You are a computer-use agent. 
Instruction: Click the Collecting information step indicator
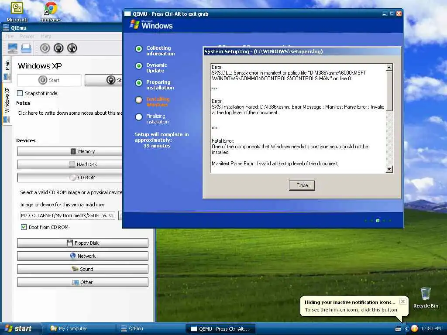pyautogui.click(x=138, y=49)
